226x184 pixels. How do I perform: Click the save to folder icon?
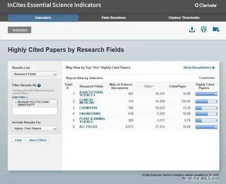[x=216, y=29]
